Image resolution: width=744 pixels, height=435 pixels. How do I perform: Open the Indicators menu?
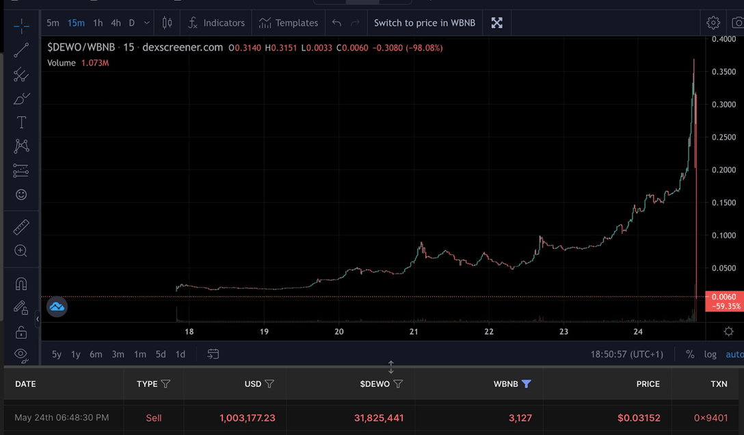(x=216, y=23)
